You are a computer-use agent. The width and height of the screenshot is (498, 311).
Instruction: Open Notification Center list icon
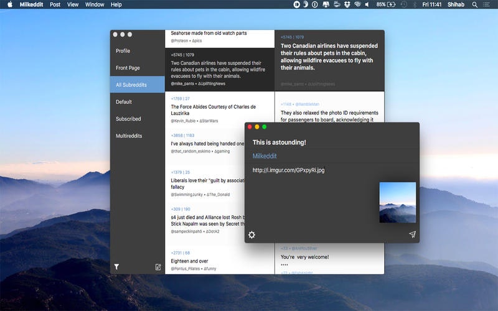pyautogui.click(x=486, y=4)
